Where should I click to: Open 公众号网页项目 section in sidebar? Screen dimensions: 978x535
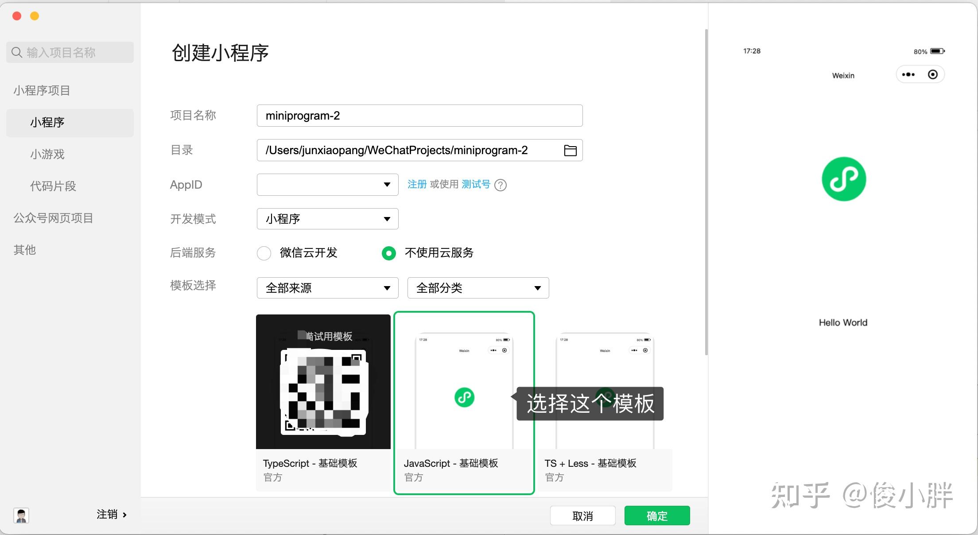pos(53,218)
